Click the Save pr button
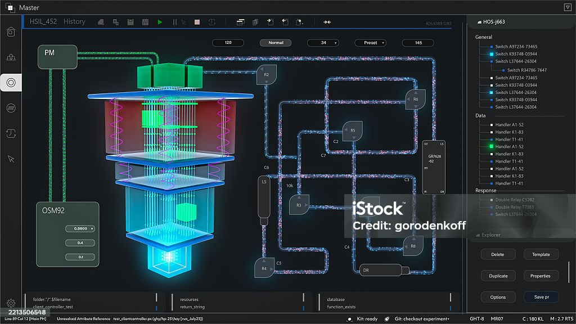576x324 pixels. click(541, 297)
